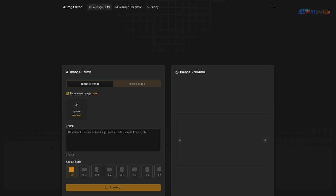Click the previous image arrow in preview
This screenshot has height=196, width=336.
point(180,140)
